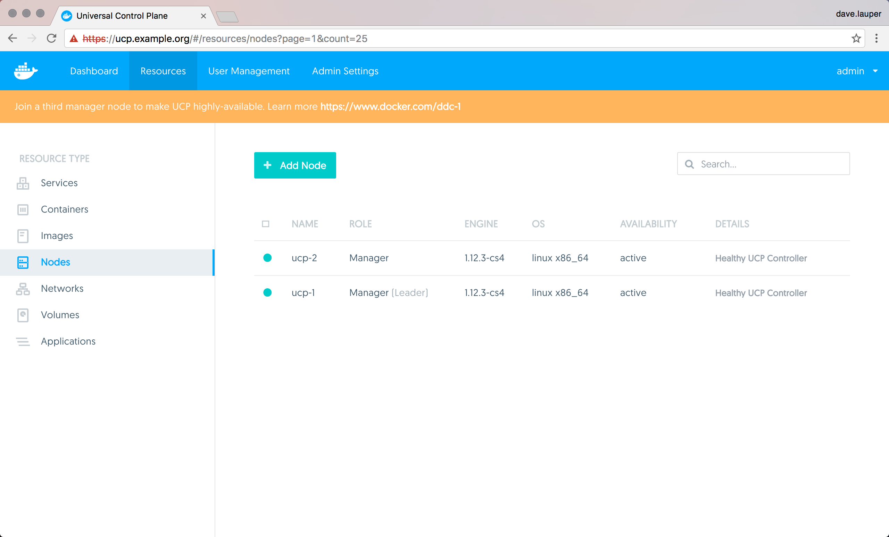Expand the admin user dropdown

856,71
